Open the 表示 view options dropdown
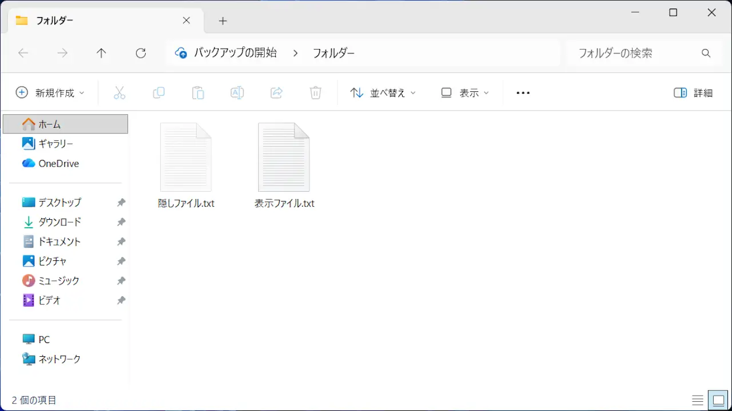 [x=464, y=92]
